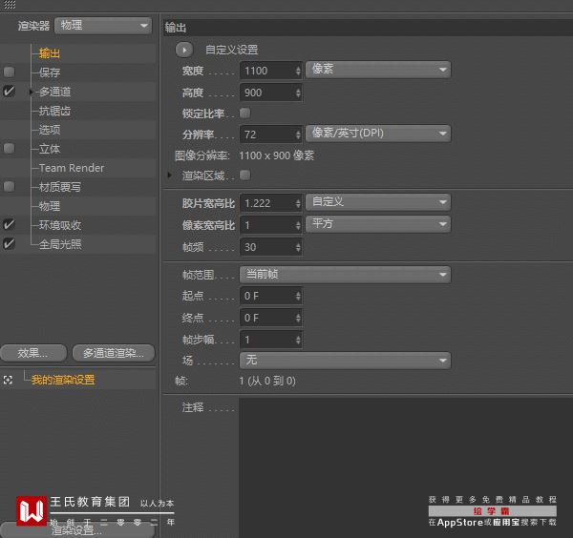Open the 渲染器 dropdown showing 物理

(103, 26)
